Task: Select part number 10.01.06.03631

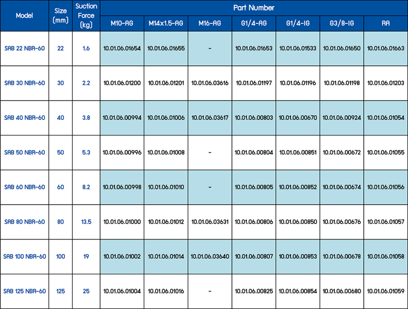Action: pos(210,222)
